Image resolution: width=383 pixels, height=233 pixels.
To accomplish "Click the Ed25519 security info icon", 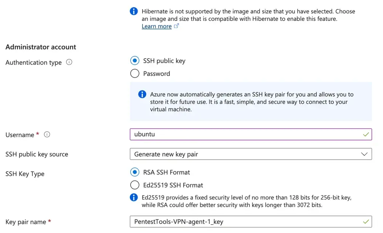I will 134,197.
